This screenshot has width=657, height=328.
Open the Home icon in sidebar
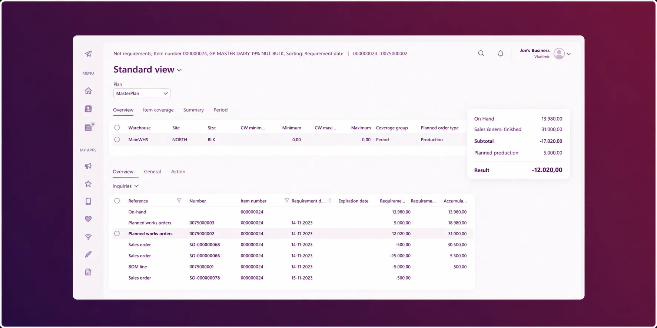[x=88, y=91]
